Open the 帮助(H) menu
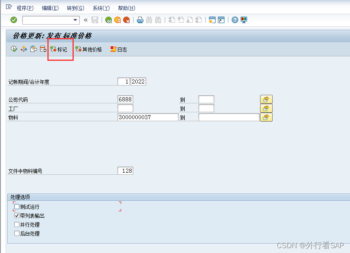Viewport: 350px width, 253px height. 126,8
